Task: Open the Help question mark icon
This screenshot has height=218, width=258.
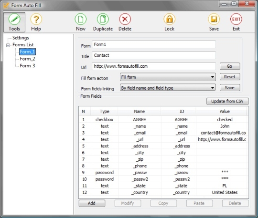Action: [36, 22]
